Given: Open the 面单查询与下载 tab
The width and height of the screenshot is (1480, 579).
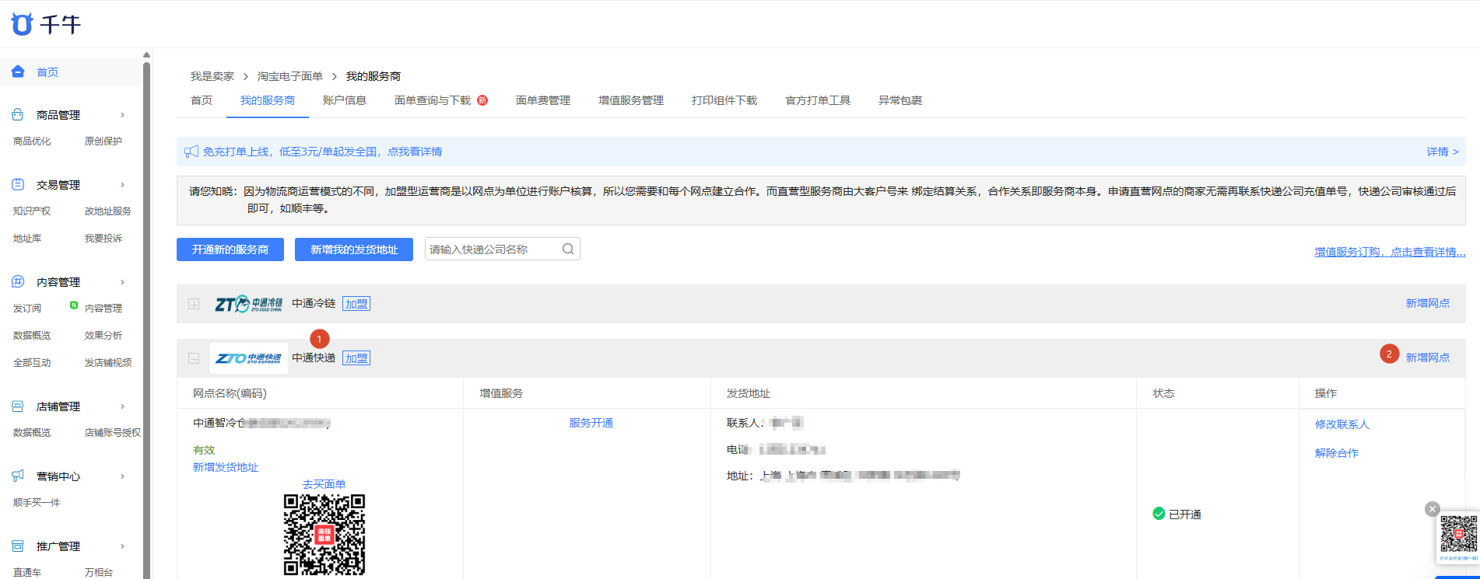Looking at the screenshot, I should [x=433, y=100].
